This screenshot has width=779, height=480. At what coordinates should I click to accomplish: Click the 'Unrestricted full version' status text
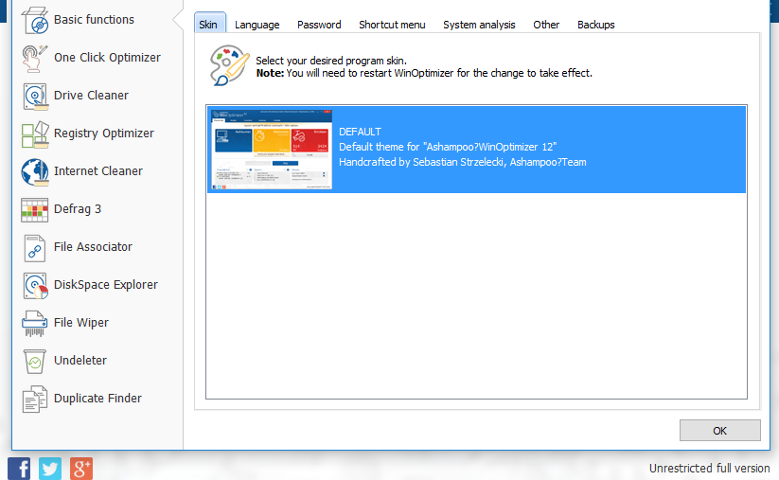point(710,468)
